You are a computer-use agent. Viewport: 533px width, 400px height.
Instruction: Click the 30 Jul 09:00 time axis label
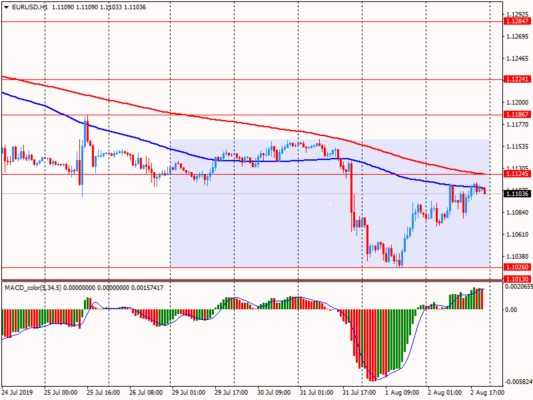[x=274, y=393]
